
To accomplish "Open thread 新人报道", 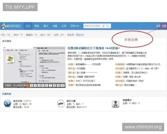I will (x=87, y=73).
